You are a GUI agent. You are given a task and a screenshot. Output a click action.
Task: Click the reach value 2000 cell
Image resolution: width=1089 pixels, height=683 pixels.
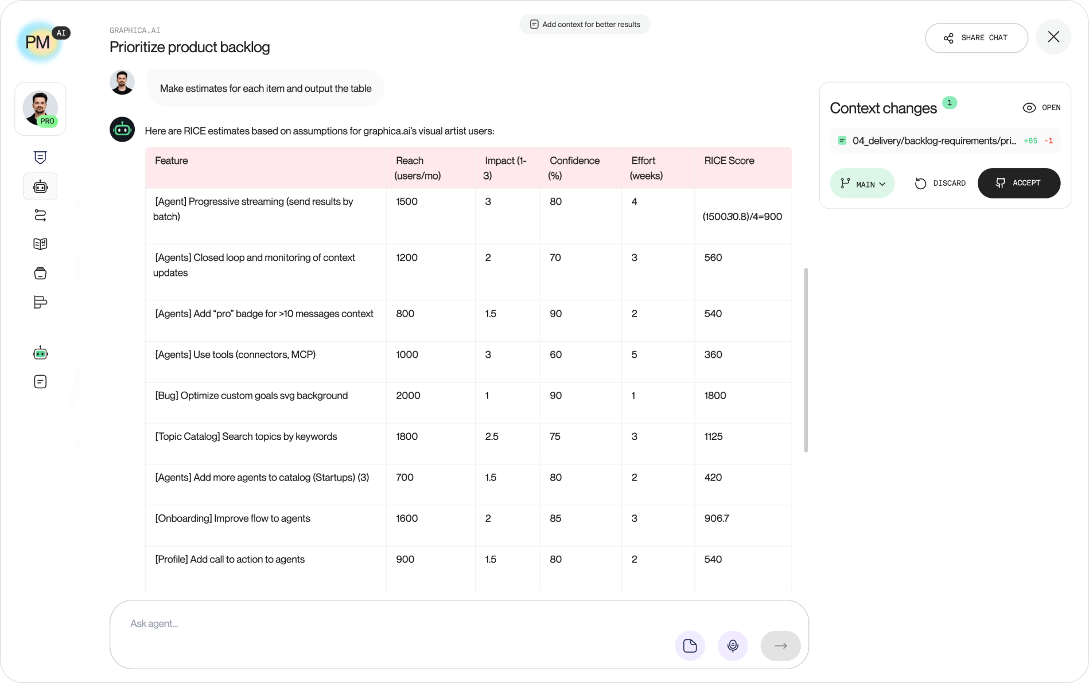coord(431,403)
